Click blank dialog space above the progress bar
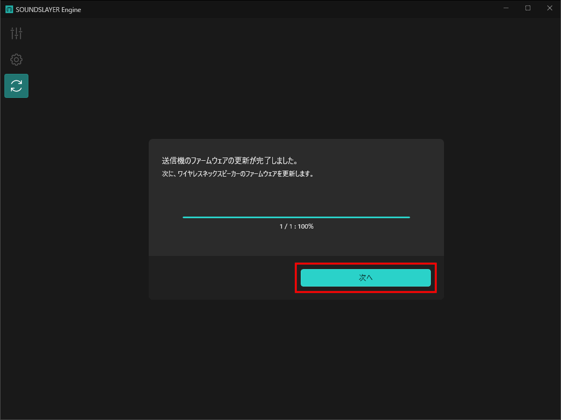The image size is (561, 420). [x=296, y=194]
